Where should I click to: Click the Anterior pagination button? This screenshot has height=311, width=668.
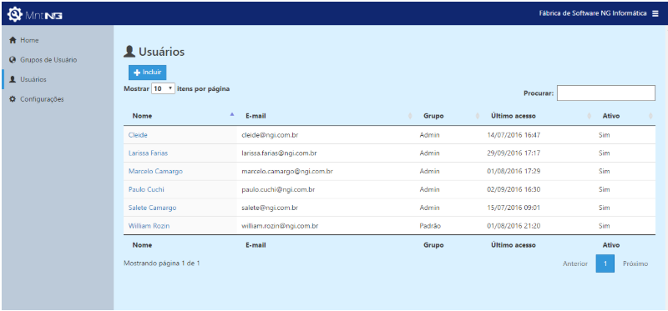[x=575, y=263]
